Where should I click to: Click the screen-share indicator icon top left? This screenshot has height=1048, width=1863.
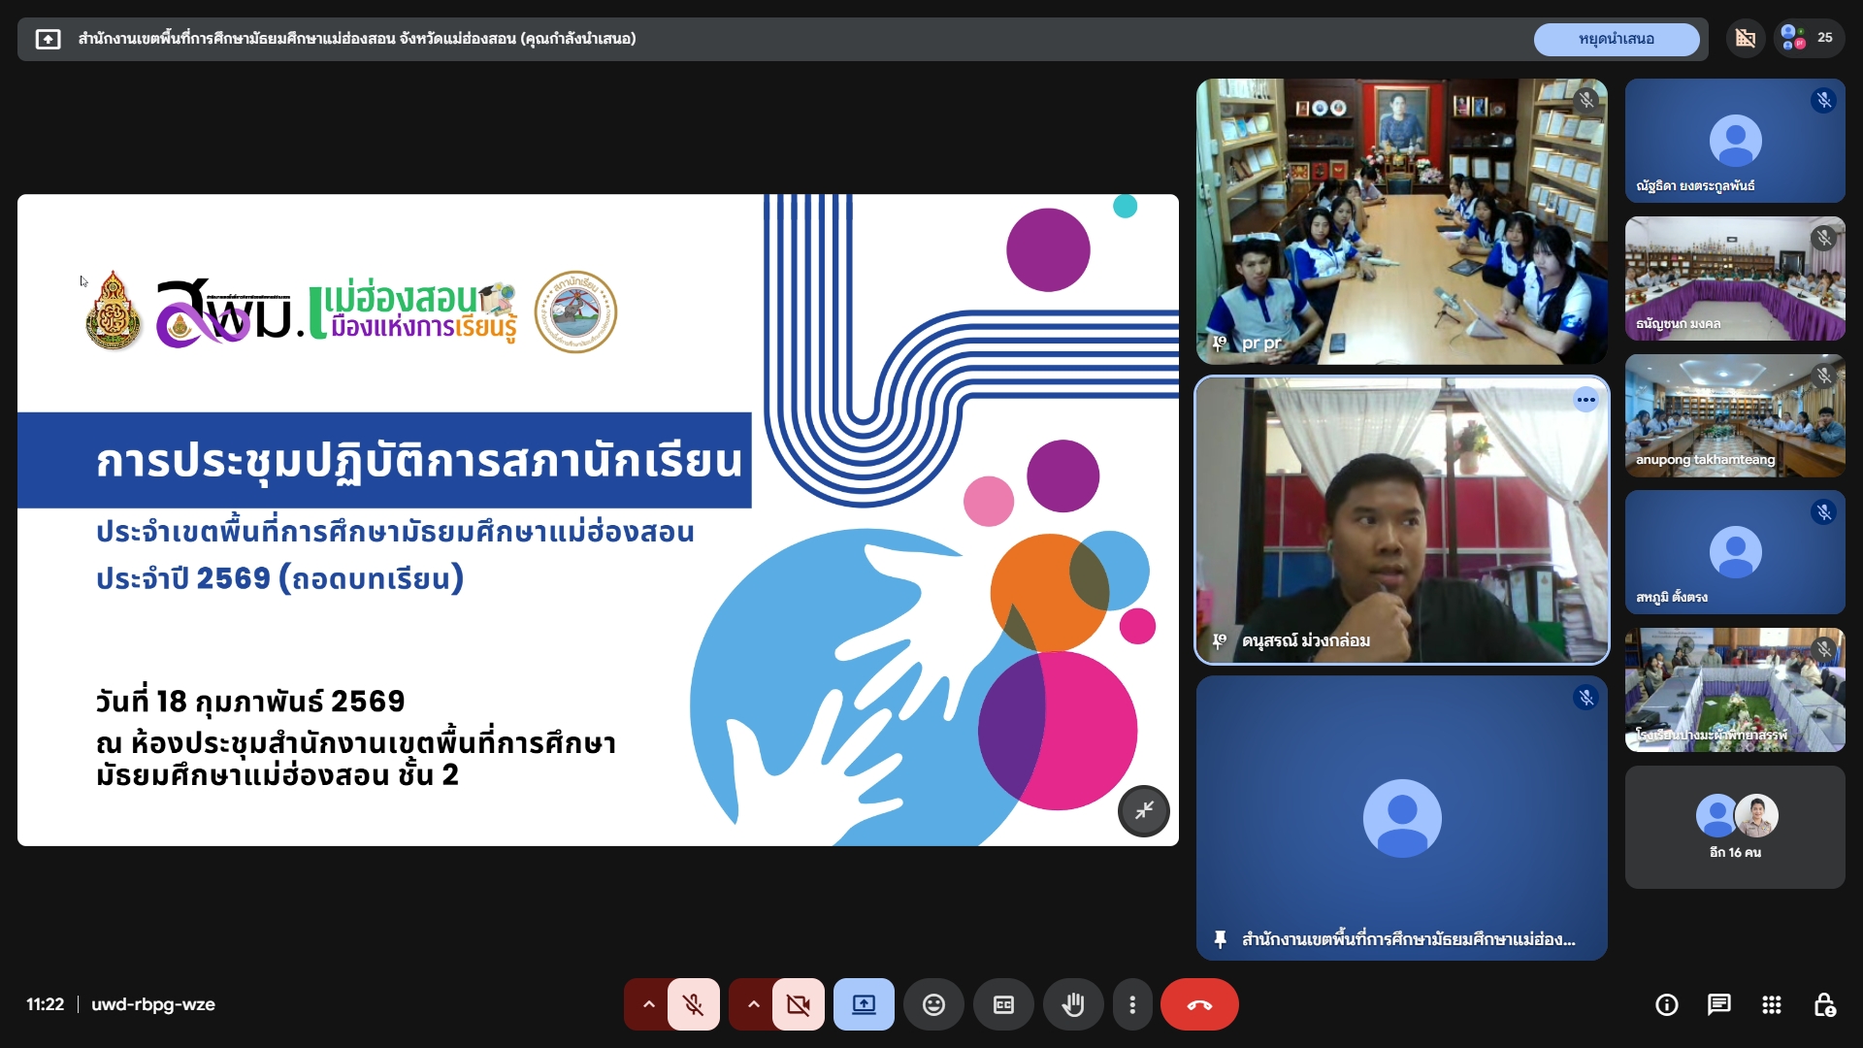48,39
